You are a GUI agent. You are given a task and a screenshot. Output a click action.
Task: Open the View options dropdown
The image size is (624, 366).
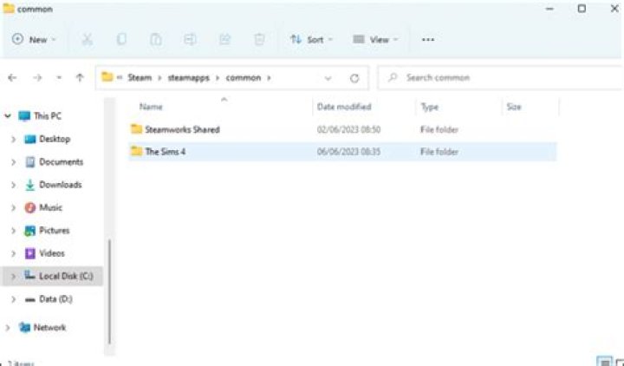(375, 39)
